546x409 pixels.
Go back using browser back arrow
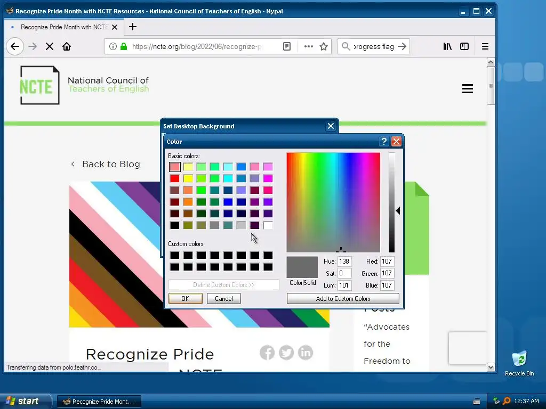click(15, 46)
